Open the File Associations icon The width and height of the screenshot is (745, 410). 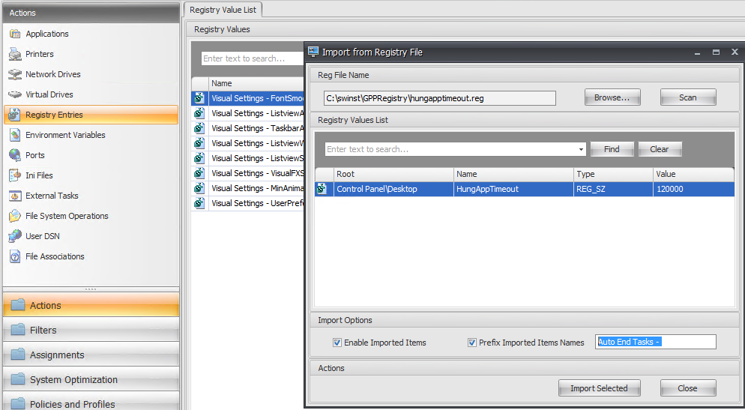coord(15,256)
